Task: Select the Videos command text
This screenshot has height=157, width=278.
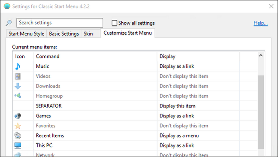Action: pos(43,76)
